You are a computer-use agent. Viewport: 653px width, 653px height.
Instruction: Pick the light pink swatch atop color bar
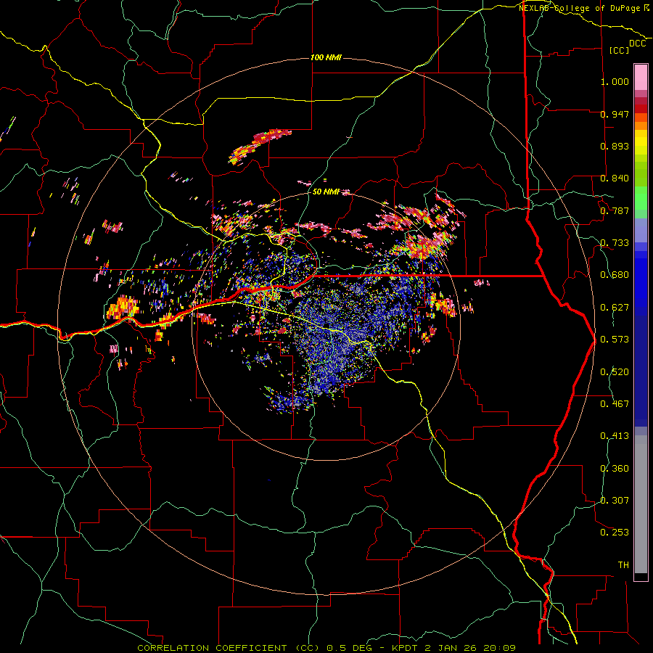pos(641,78)
